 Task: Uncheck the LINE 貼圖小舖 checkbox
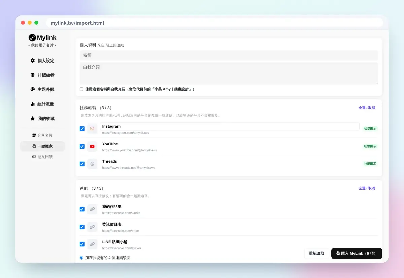(x=82, y=244)
